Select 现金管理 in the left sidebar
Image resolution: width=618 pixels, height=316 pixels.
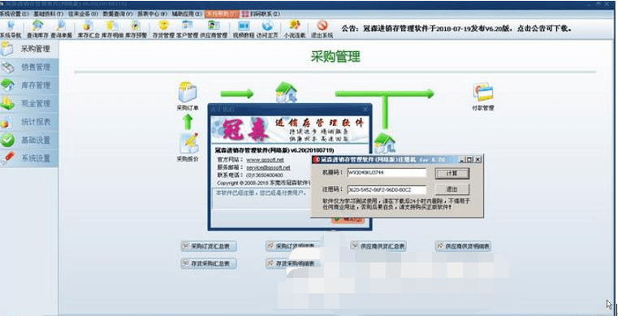(29, 104)
